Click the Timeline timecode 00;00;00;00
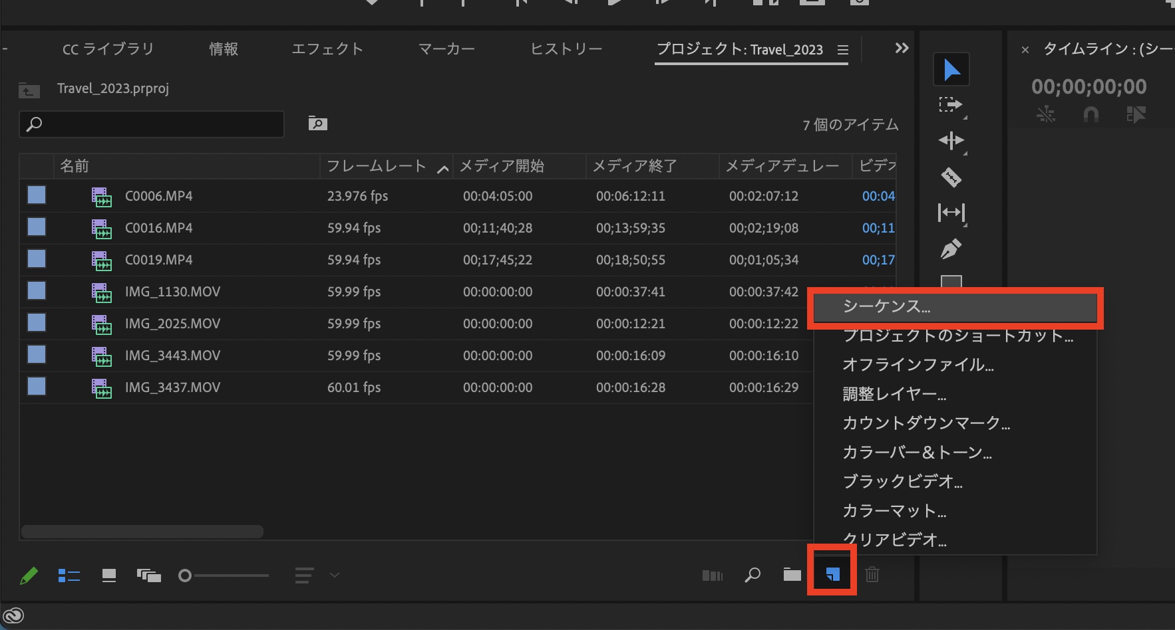Viewport: 1175px width, 630px height. pyautogui.click(x=1089, y=86)
